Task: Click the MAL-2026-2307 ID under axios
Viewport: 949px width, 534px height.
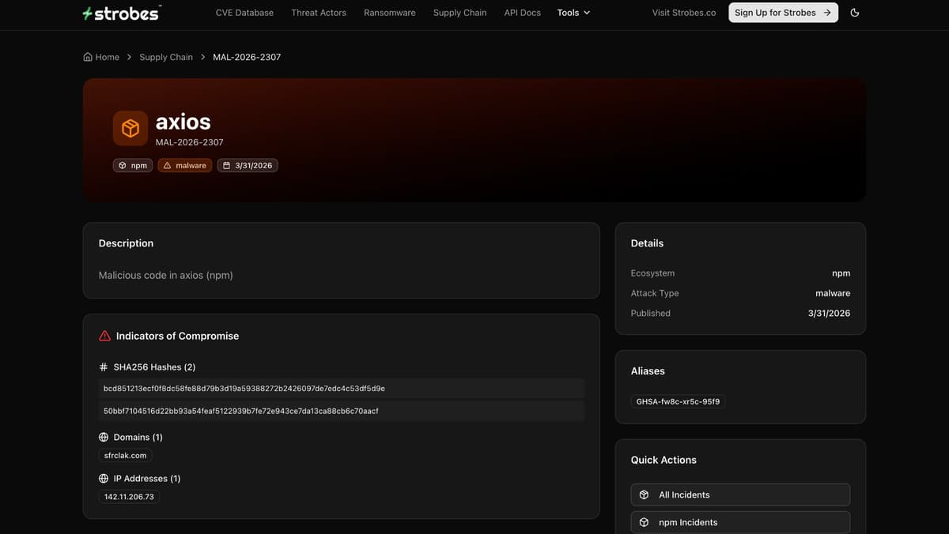Action: [x=190, y=142]
